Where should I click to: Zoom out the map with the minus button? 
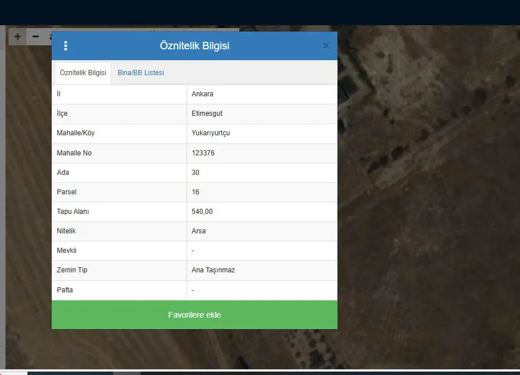pos(36,37)
